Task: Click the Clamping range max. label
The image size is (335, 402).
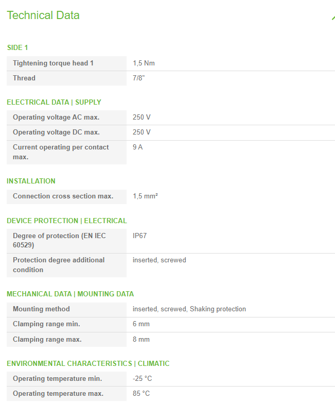Action: click(47, 340)
